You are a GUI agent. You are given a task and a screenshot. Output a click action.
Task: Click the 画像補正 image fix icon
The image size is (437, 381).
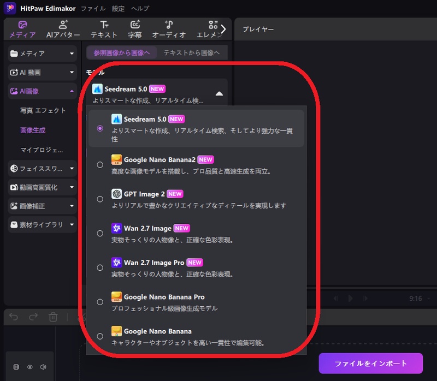coord(14,206)
